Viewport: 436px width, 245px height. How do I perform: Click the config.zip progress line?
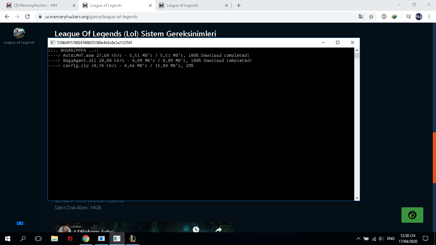tap(121, 66)
